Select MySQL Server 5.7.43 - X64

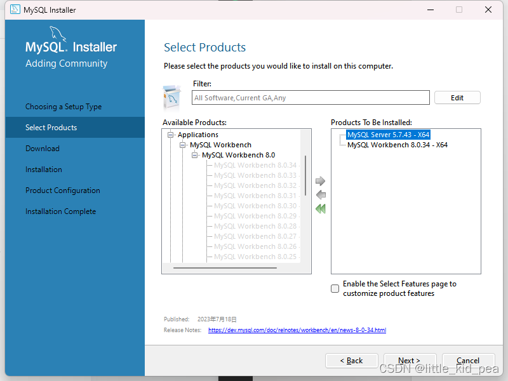[x=388, y=135]
